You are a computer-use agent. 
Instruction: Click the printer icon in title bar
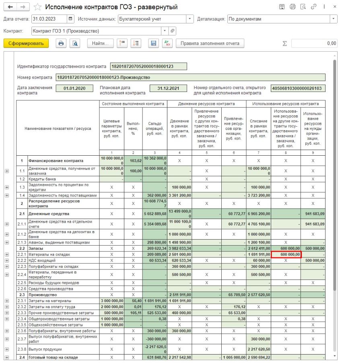coord(293,7)
